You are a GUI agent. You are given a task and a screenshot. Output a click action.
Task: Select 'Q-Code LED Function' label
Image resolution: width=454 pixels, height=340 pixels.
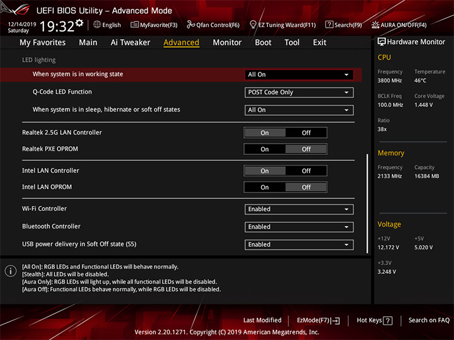tap(62, 92)
